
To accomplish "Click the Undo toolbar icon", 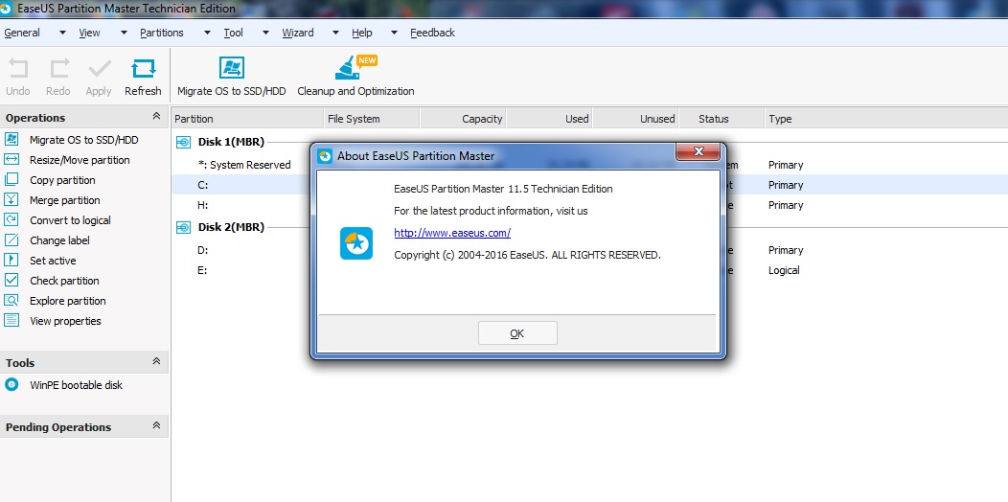I will coord(18,69).
